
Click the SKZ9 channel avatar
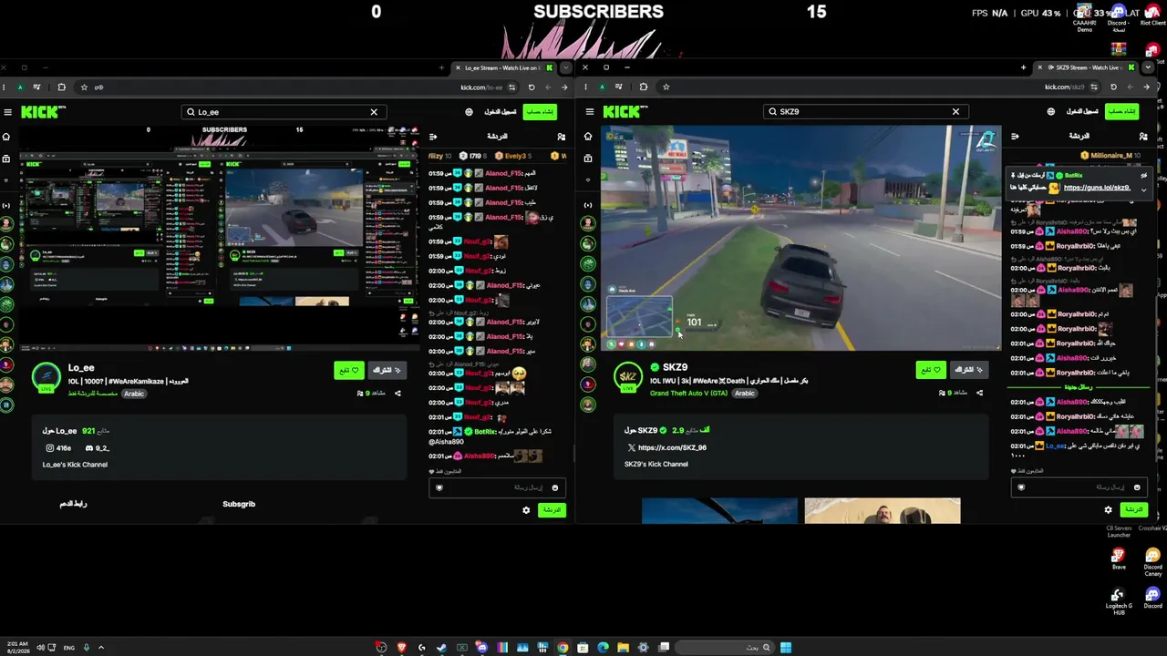point(627,376)
